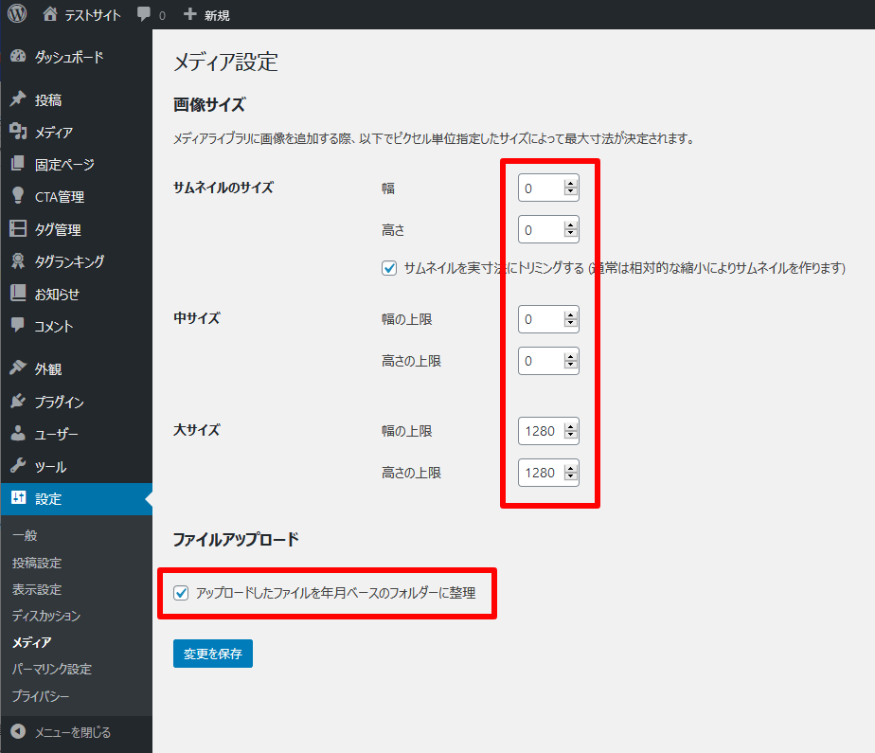This screenshot has height=753, width=875.
Task: Click the WordPress logo icon
Action: tap(17, 13)
